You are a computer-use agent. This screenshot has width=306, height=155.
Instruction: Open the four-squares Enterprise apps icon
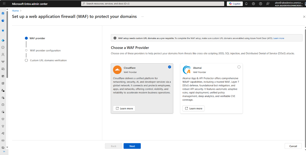(x=3, y=83)
